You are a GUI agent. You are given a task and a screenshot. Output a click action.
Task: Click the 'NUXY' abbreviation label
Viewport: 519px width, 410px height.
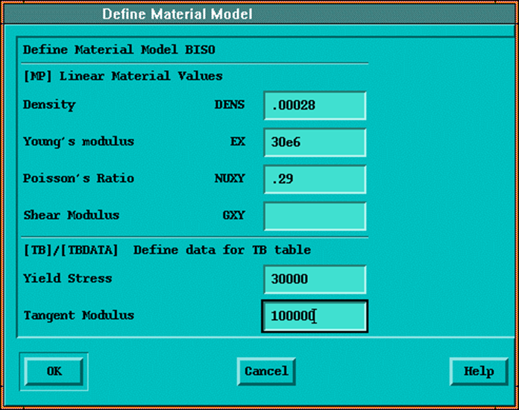click(x=230, y=179)
